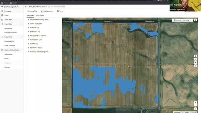Expand the As Applied/As Planted chevron
This screenshot has height=113, width=201.
point(29,36)
